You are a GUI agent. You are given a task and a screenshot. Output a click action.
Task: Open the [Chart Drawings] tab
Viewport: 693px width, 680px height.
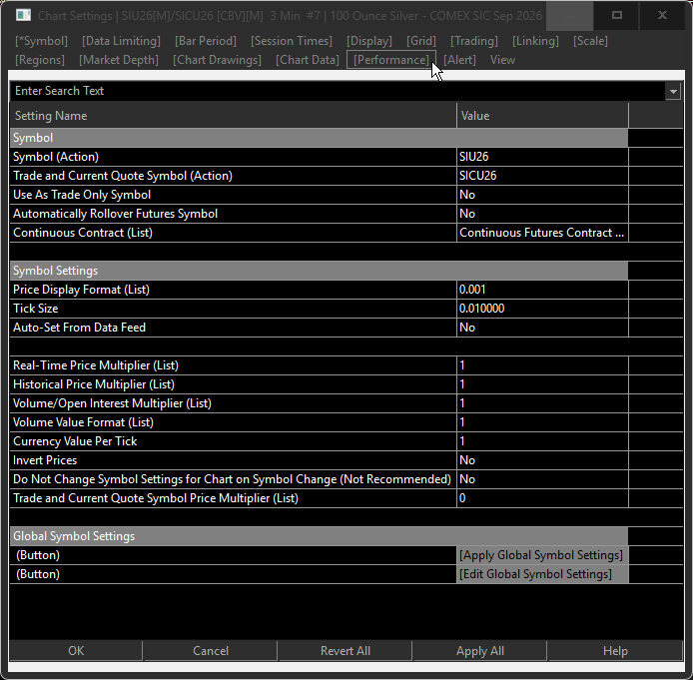coord(217,60)
